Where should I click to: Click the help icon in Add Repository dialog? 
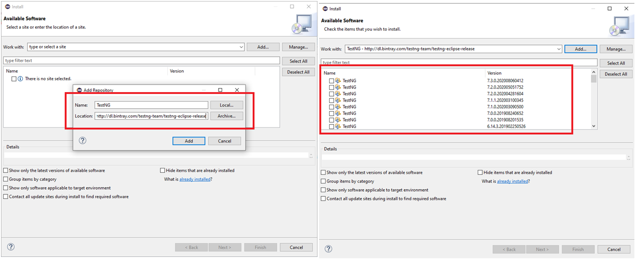coord(83,141)
